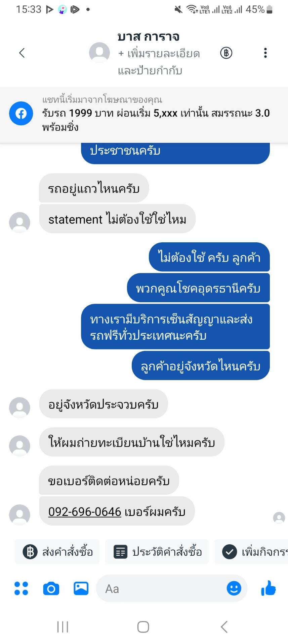This screenshot has width=288, height=644.
Task: Open the three-dot options menu
Action: [x=265, y=53]
